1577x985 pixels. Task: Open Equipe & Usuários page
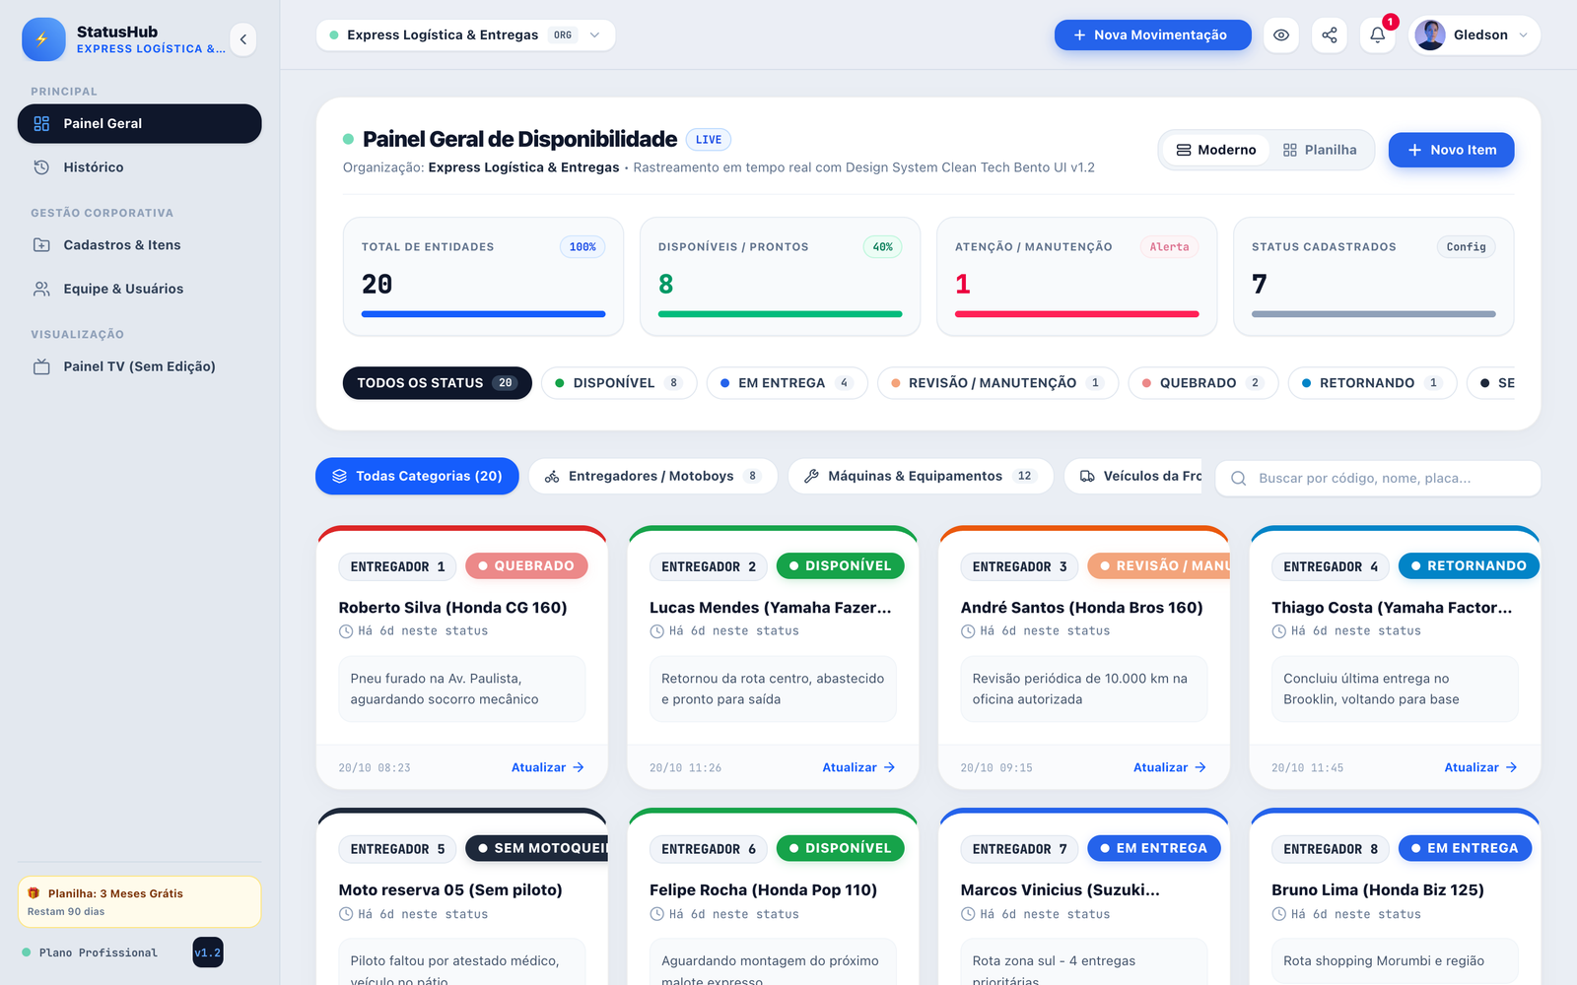(x=139, y=289)
